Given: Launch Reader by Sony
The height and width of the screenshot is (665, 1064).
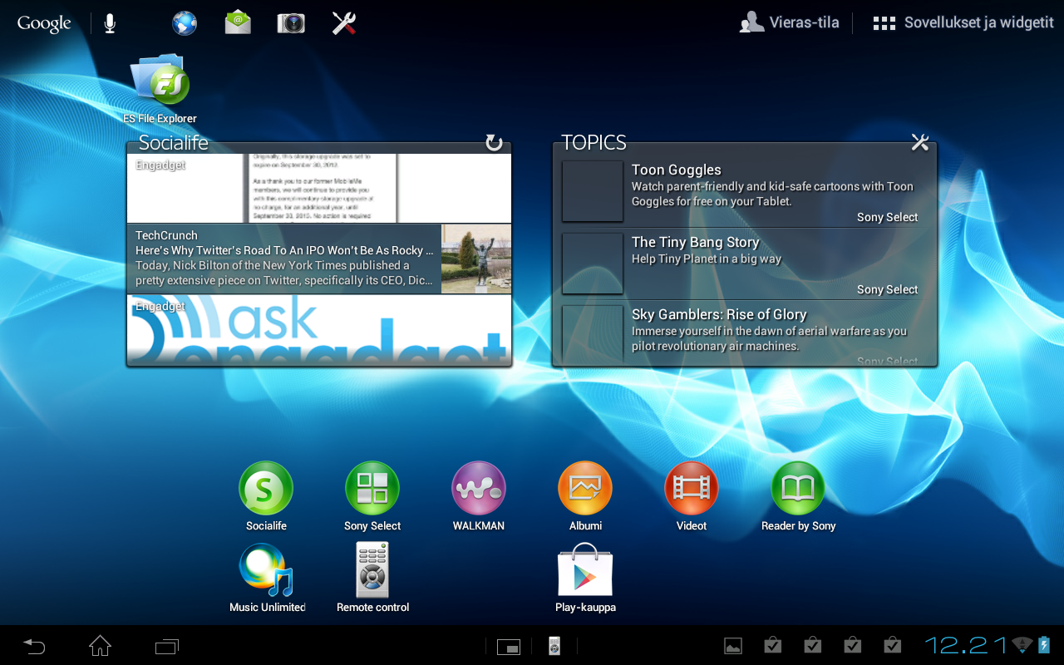Looking at the screenshot, I should [x=798, y=496].
